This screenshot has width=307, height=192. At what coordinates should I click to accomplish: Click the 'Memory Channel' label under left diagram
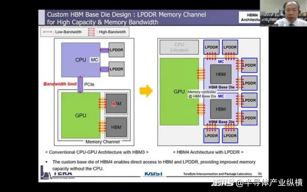[x=102, y=142]
